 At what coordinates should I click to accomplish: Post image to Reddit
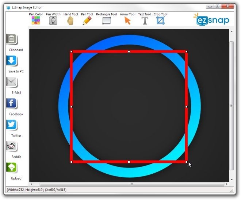coord(12,146)
